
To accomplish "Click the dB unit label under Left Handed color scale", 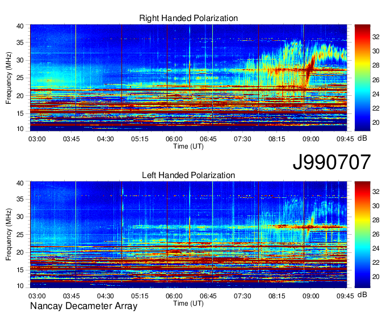I will [362, 294].
